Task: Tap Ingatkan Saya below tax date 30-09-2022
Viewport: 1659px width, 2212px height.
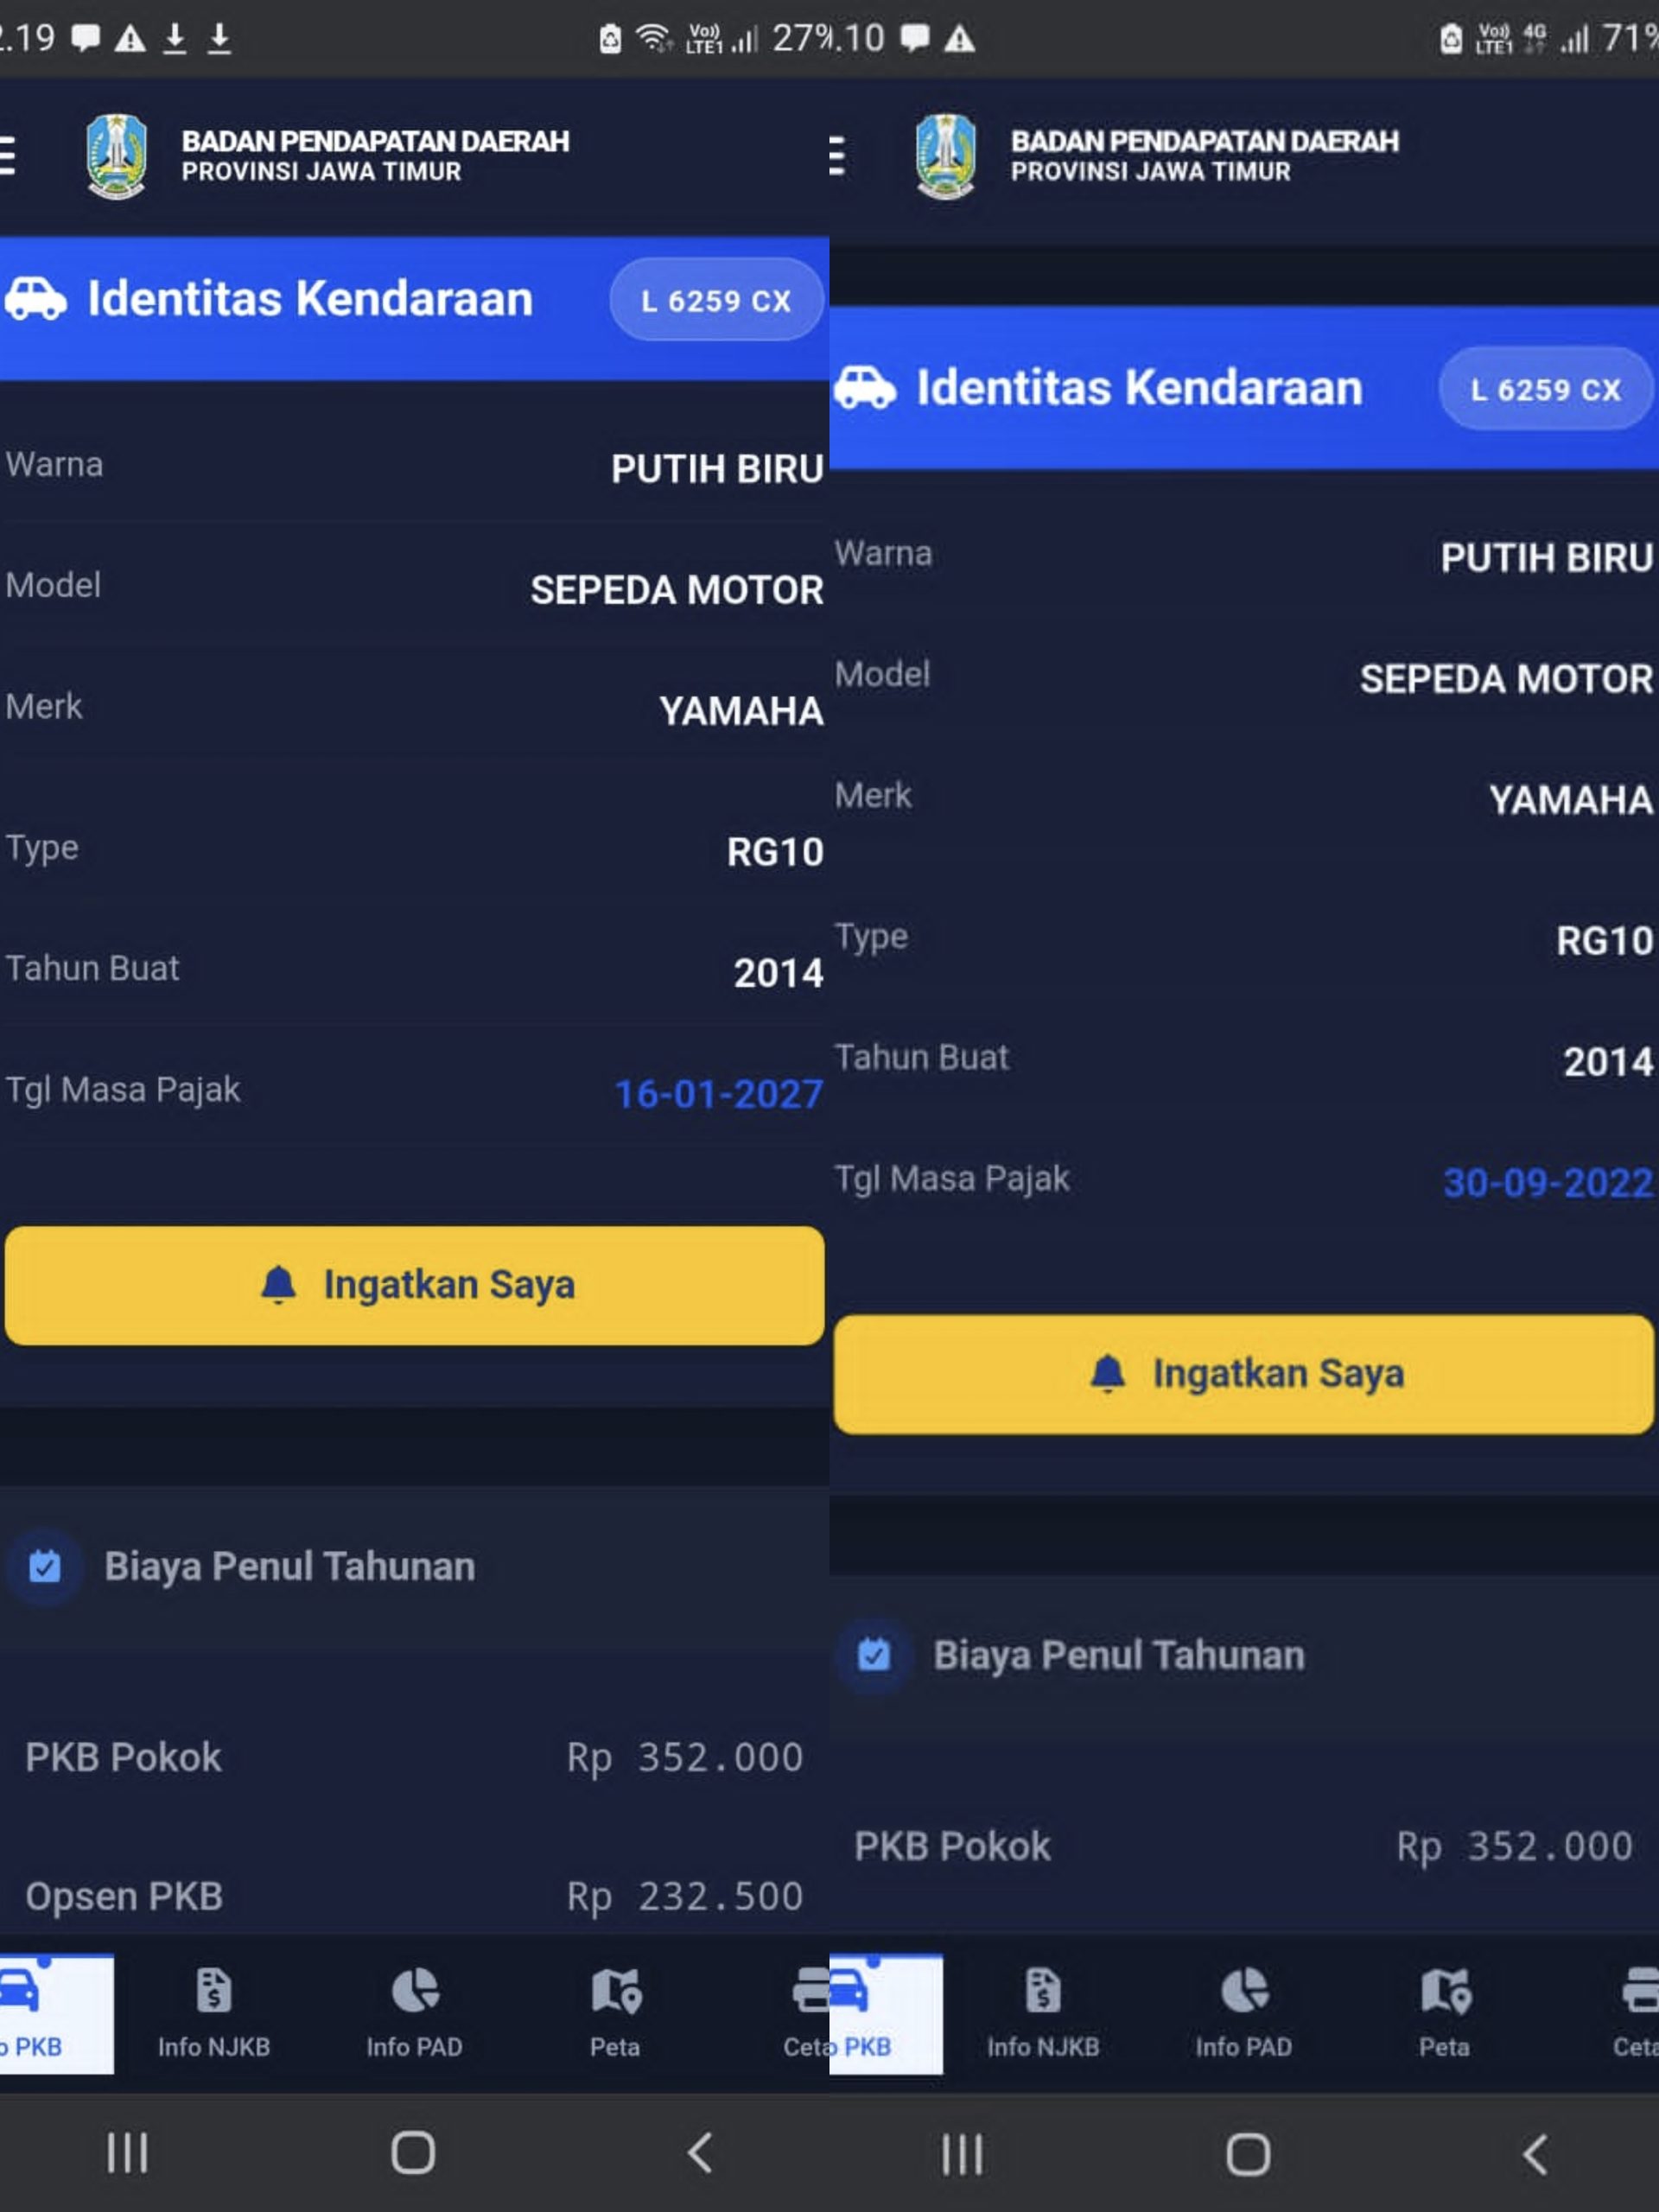Action: pyautogui.click(x=1243, y=1374)
